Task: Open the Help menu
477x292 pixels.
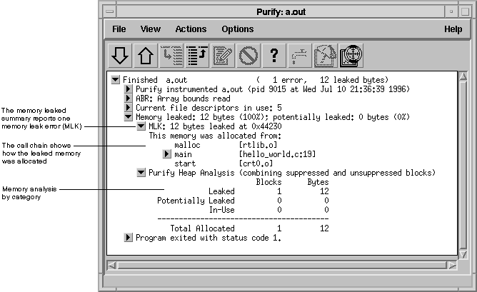Action: pyautogui.click(x=453, y=29)
